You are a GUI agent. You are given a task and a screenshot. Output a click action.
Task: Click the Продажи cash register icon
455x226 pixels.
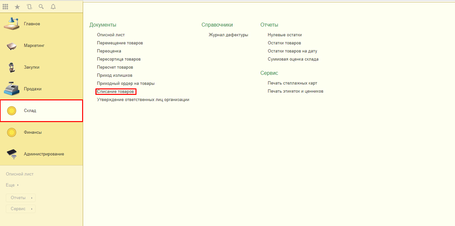tap(11, 89)
